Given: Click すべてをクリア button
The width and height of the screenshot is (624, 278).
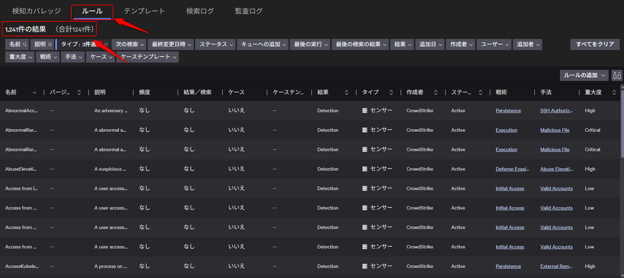Looking at the screenshot, I should (x=595, y=44).
